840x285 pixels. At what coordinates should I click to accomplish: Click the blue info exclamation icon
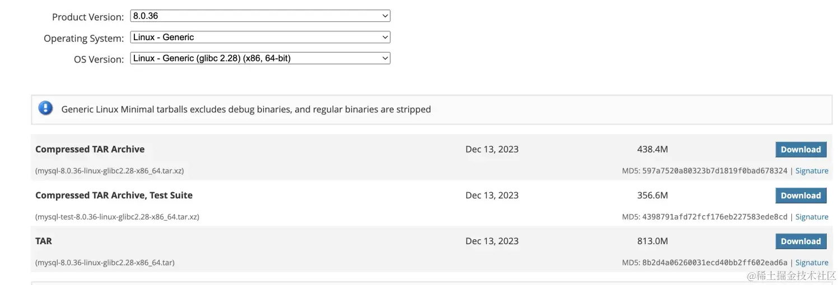[x=45, y=108]
